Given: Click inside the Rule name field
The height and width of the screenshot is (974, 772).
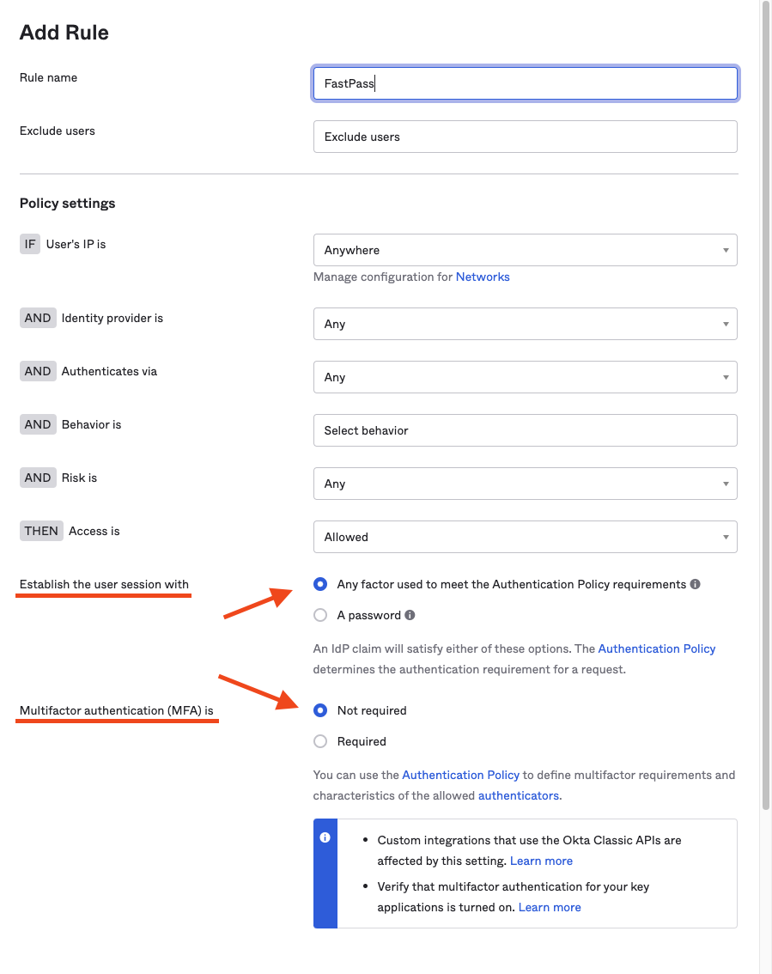Looking at the screenshot, I should (525, 83).
